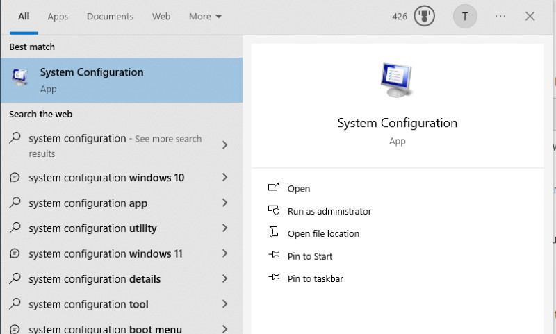
Task: Switch to the All search tab
Action: point(24,17)
